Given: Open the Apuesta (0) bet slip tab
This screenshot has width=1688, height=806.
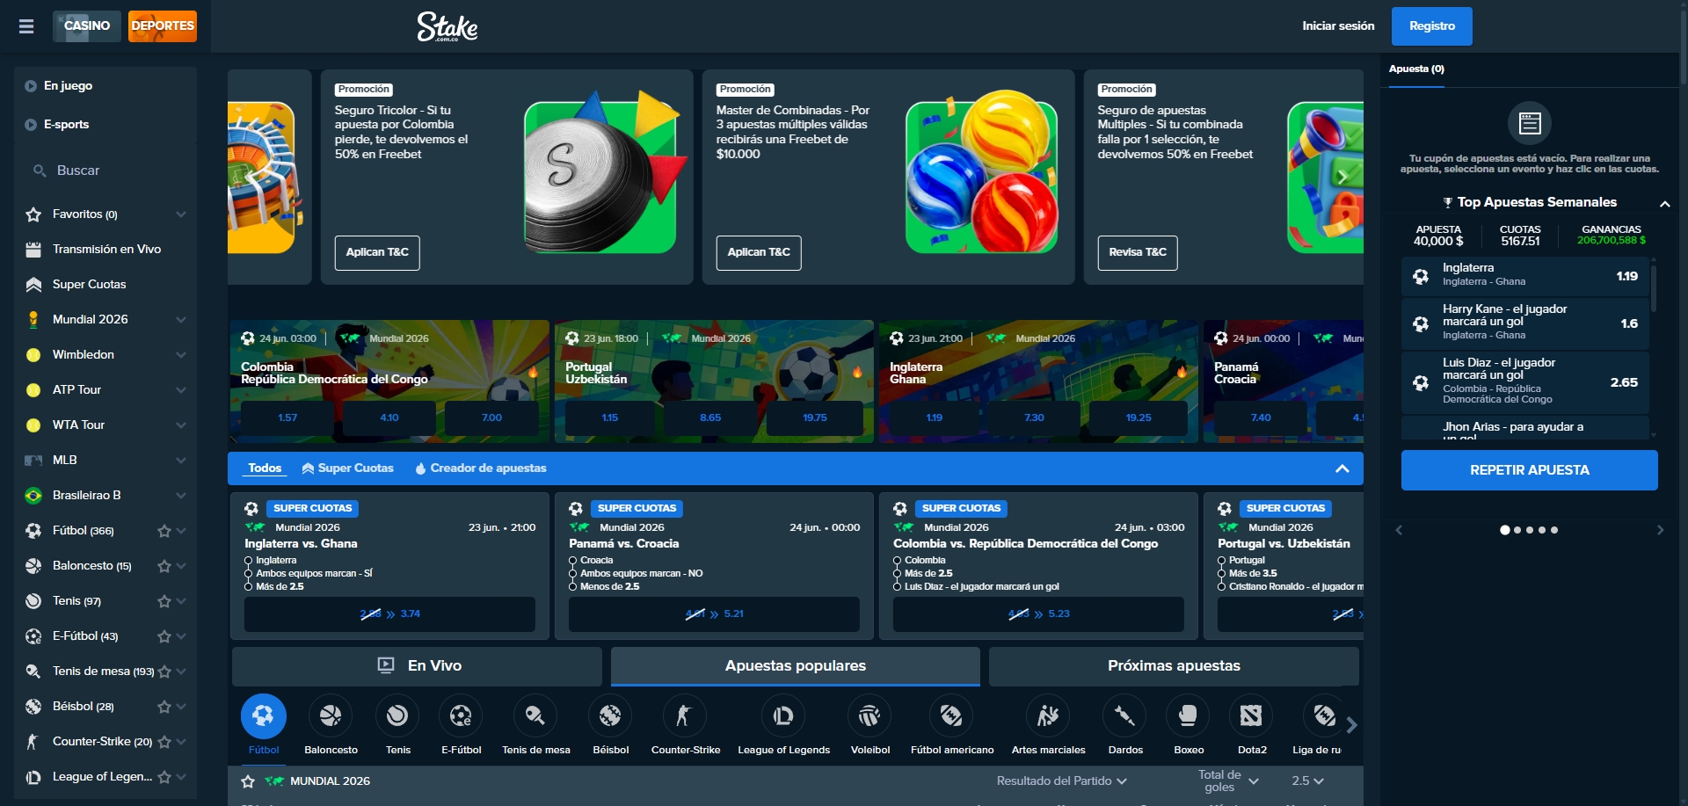Looking at the screenshot, I should pos(1416,69).
